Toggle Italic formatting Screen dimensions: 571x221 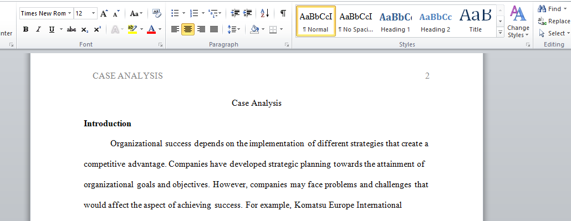38,29
